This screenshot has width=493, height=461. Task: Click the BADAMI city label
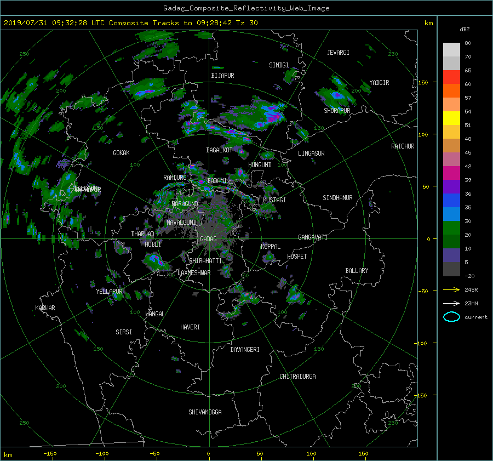217,181
